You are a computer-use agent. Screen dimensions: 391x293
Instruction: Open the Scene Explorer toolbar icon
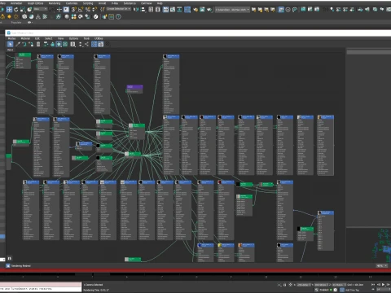pos(151,10)
